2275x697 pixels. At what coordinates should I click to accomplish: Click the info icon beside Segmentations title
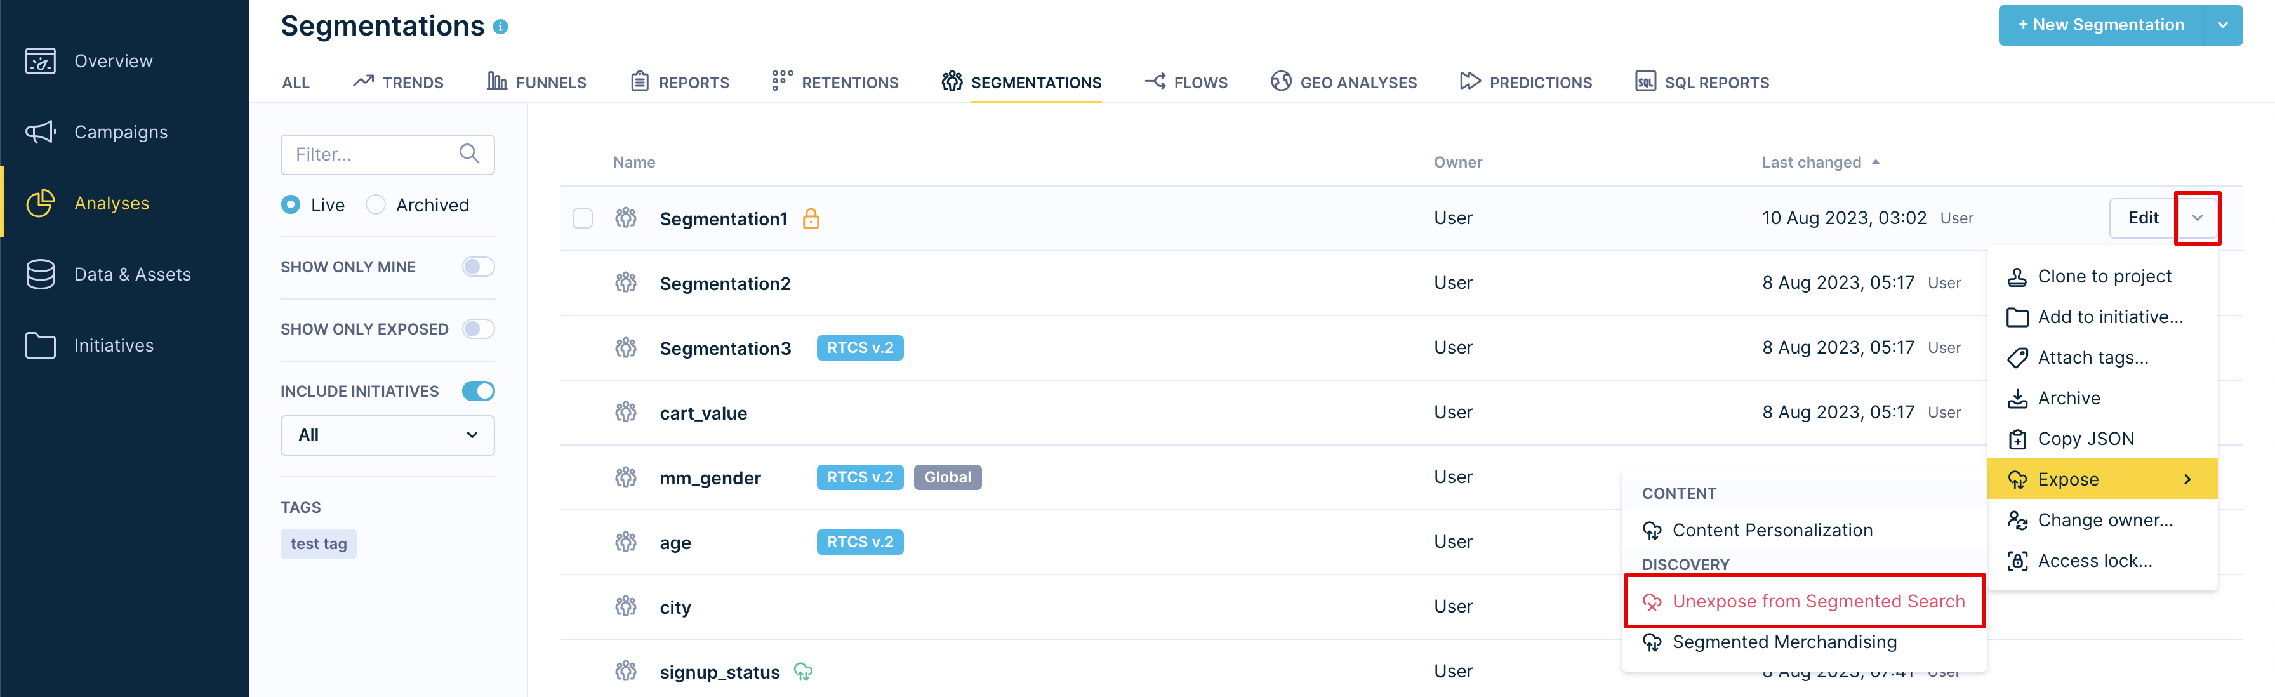pos(501,27)
